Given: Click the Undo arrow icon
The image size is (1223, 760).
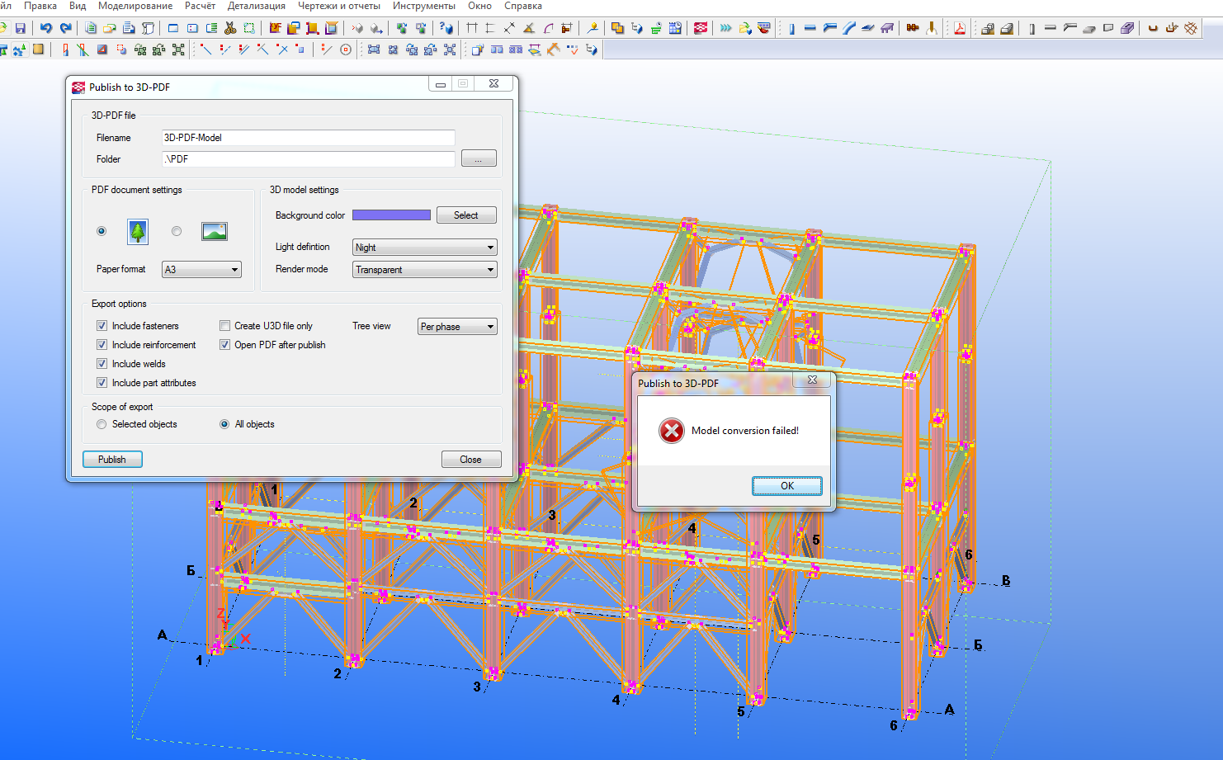Looking at the screenshot, I should [x=46, y=28].
